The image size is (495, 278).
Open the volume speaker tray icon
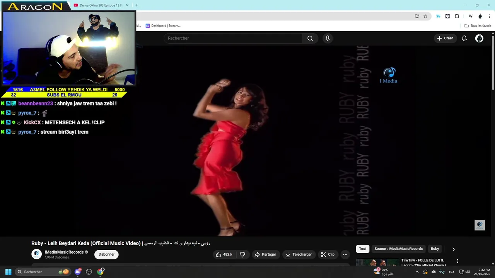pos(468,272)
